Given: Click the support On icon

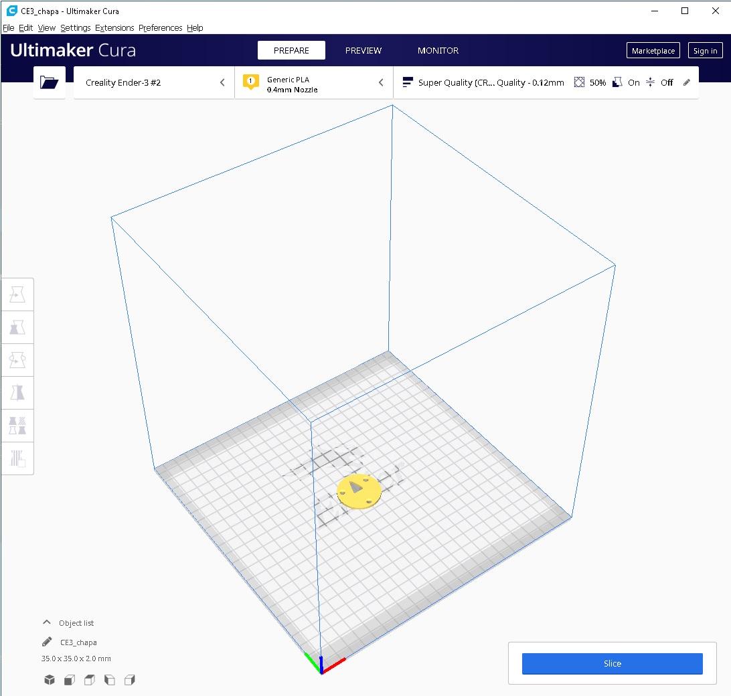Looking at the screenshot, I should click(x=617, y=82).
